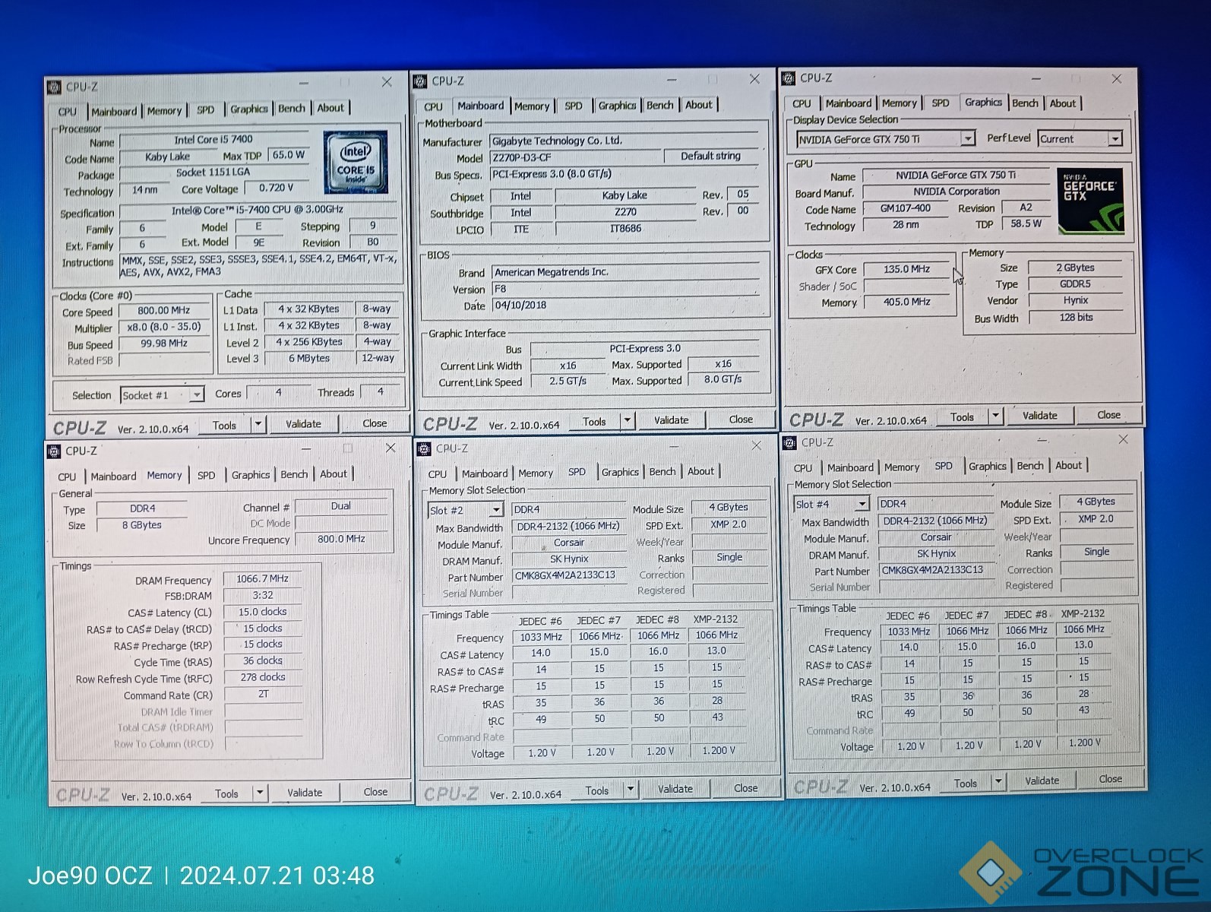Click Tools button in the DDR4 Timings memory window
The height and width of the screenshot is (912, 1211).
pos(226,794)
